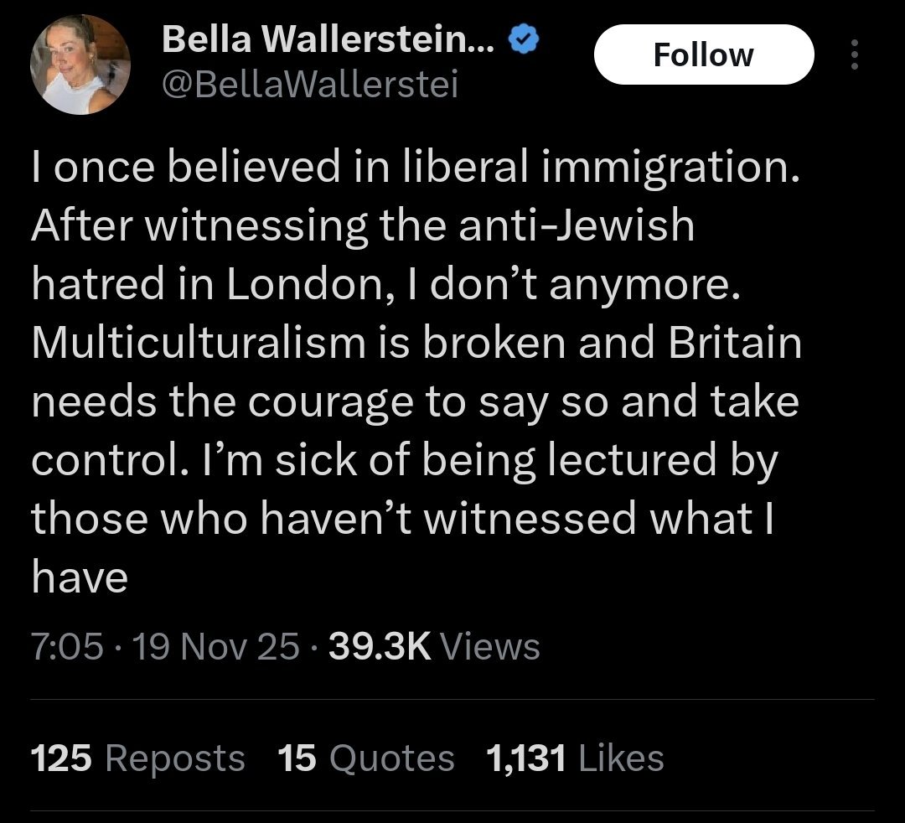Click the 39.3K Views count
Image resolution: width=905 pixels, height=823 pixels.
[435, 646]
